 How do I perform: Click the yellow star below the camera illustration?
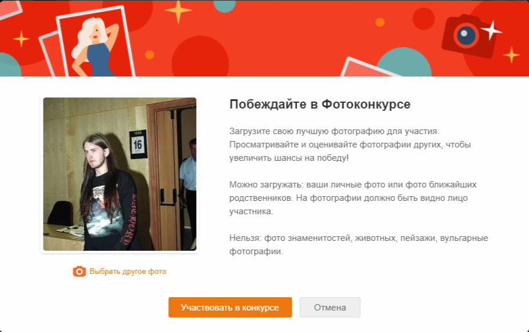(512, 55)
